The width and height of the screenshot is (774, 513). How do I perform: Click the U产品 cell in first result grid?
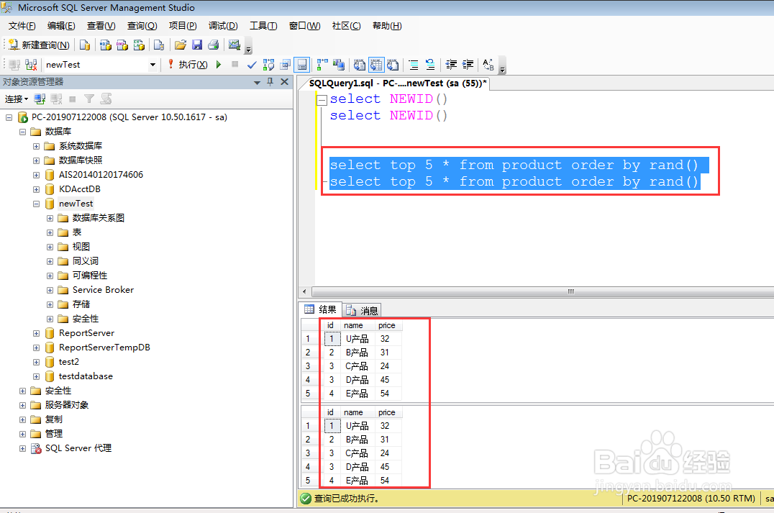358,339
